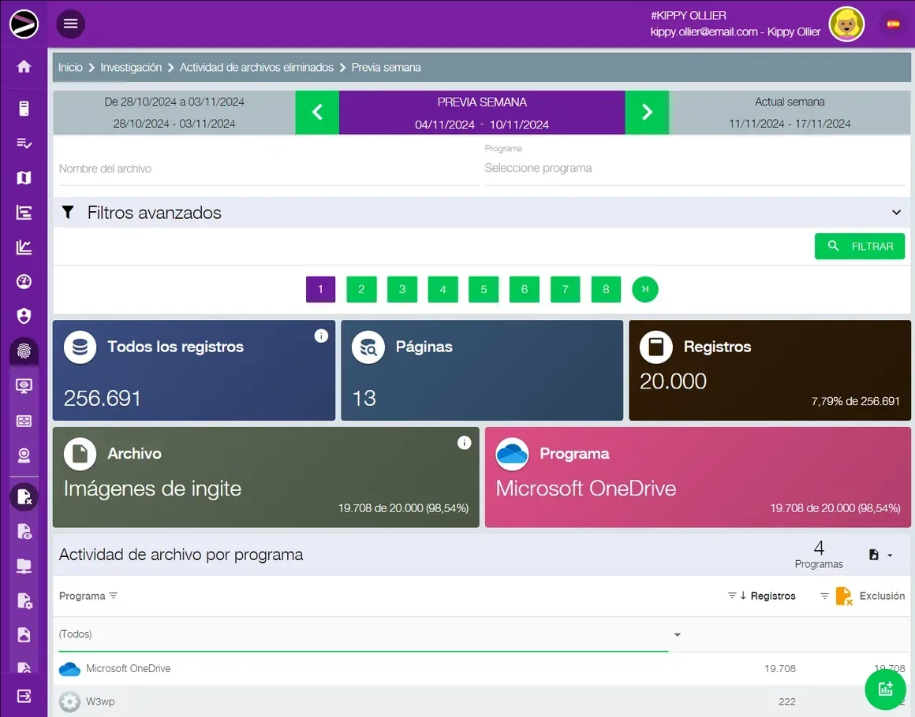This screenshot has height=717, width=915.
Task: Select the deleted files sidebar icon
Action: pyautogui.click(x=24, y=497)
